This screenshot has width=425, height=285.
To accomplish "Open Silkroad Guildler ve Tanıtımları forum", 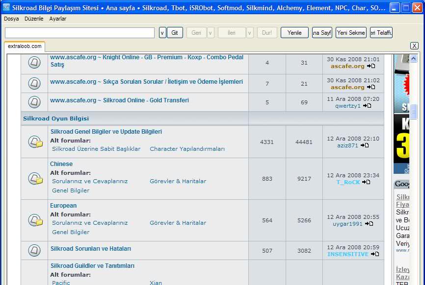I will point(92,266).
